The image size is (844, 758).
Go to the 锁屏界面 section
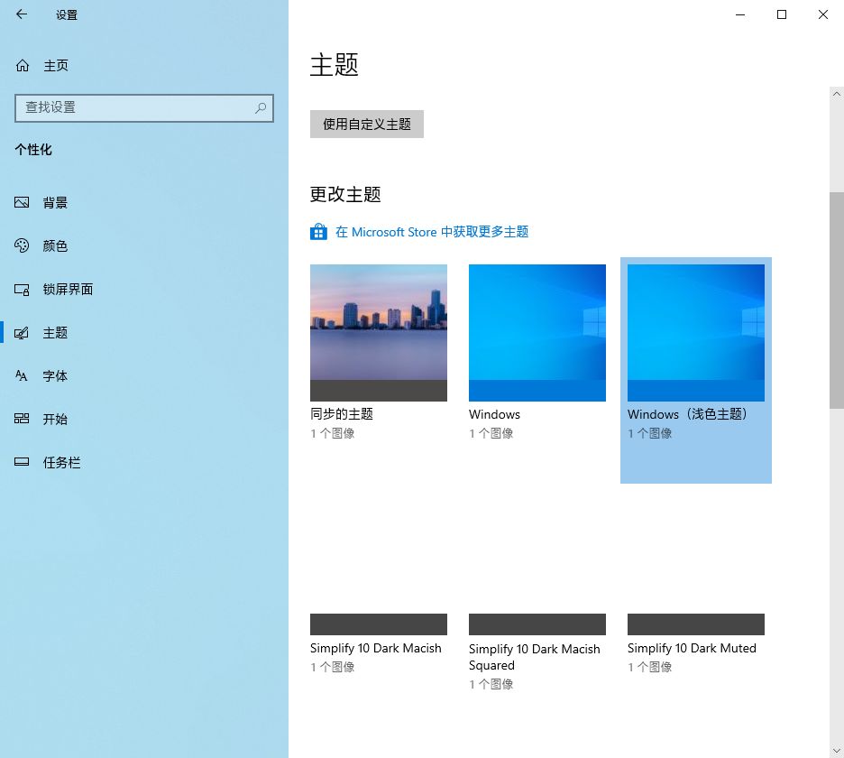point(144,290)
